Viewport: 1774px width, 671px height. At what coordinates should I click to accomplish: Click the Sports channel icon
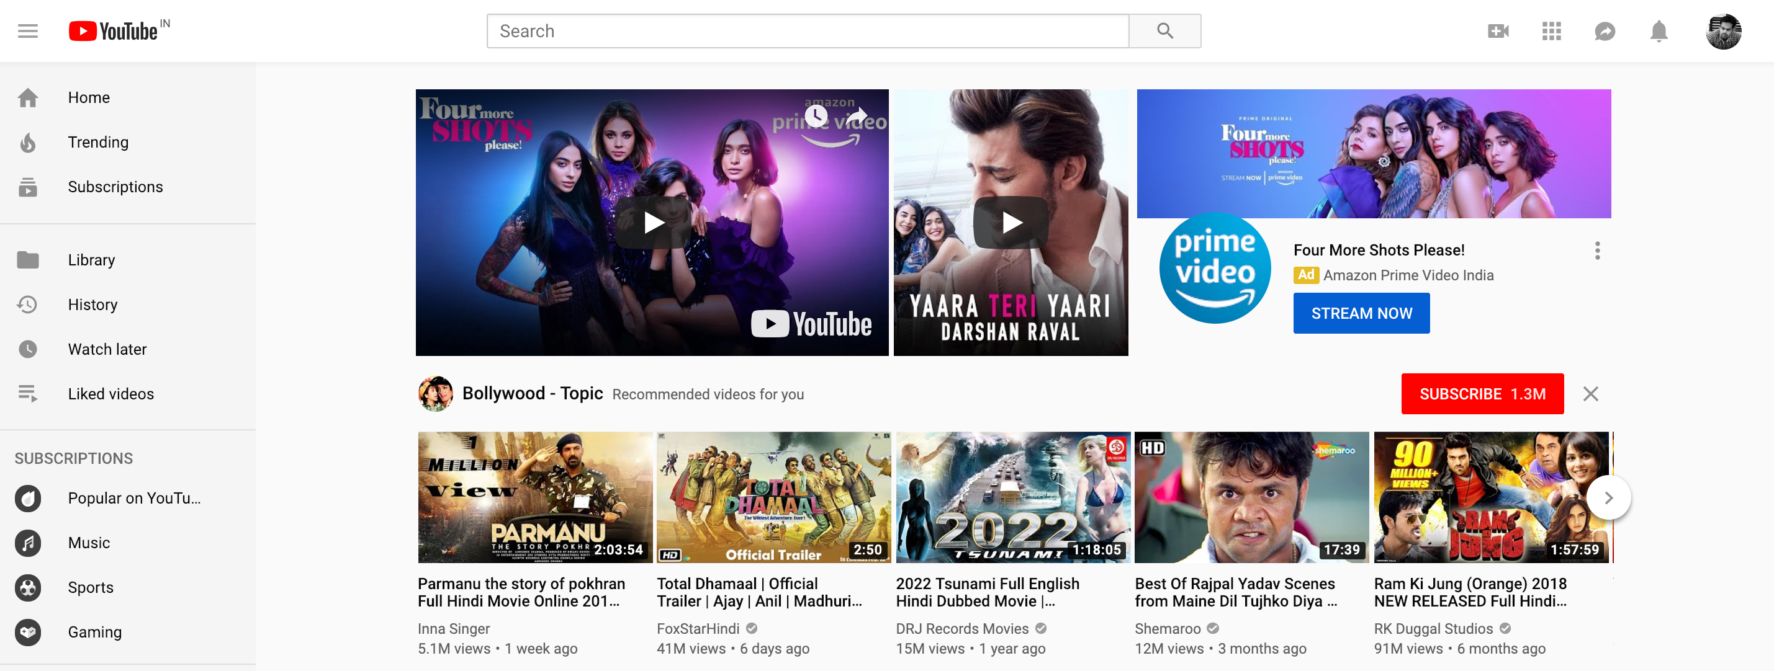(27, 588)
